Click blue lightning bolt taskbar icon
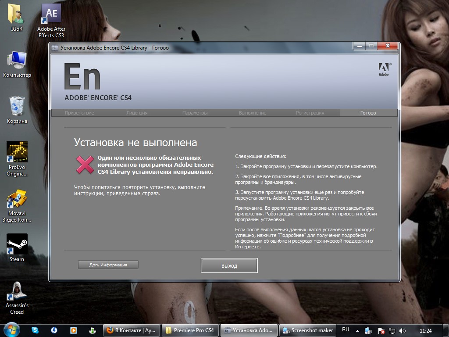 click(x=54, y=330)
